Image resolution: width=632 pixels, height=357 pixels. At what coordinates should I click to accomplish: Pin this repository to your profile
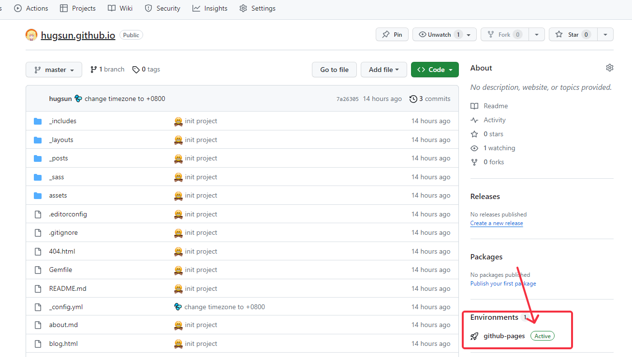pos(392,35)
